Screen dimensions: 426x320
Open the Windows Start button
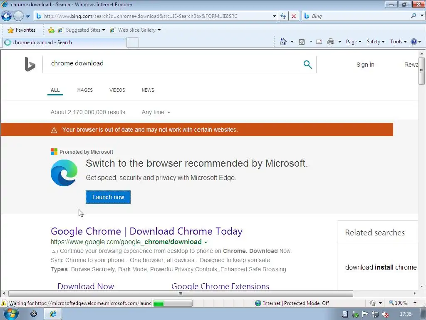[11, 314]
